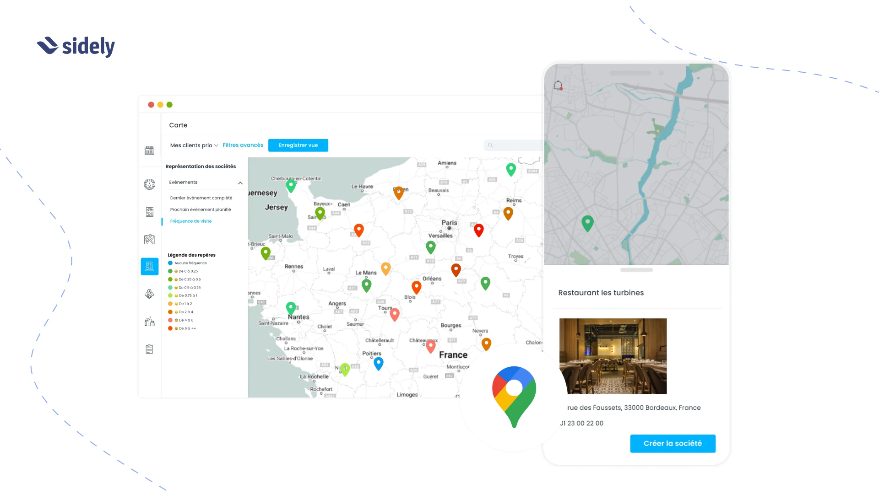Viewport: 879px width, 494px height.
Task: Open the reports chart icon
Action: [x=149, y=212]
